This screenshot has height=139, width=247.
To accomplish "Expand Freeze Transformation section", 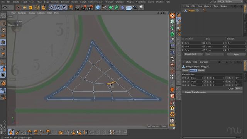I will coord(212,92).
